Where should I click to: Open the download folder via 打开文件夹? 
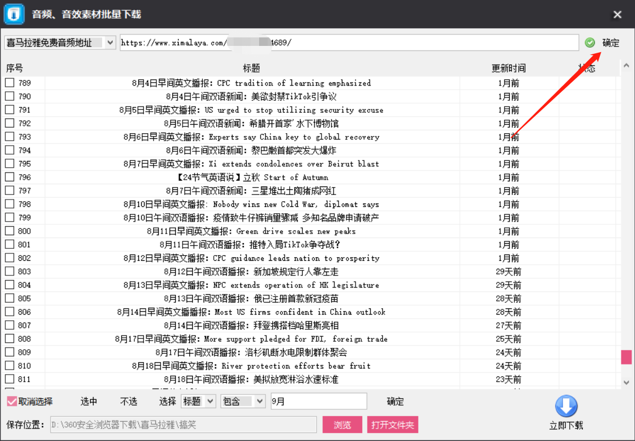coord(392,424)
